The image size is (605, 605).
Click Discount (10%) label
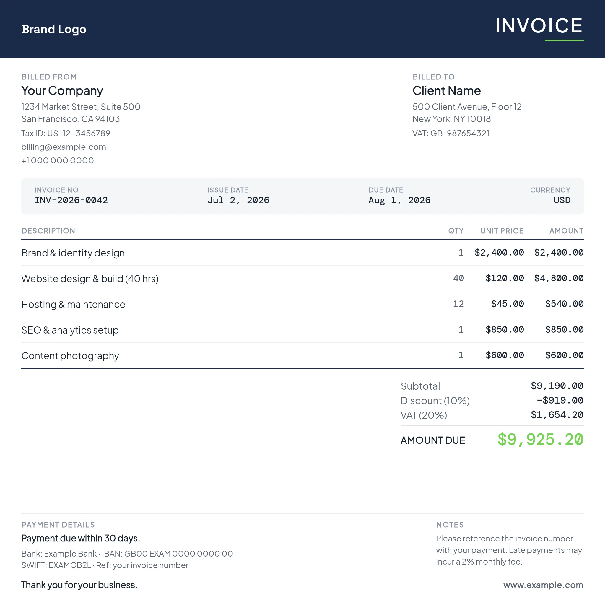435,401
